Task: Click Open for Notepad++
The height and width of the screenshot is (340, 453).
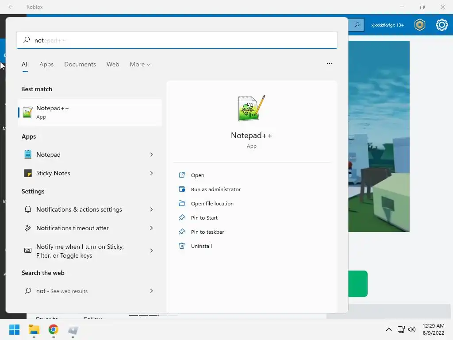Action: pyautogui.click(x=198, y=175)
